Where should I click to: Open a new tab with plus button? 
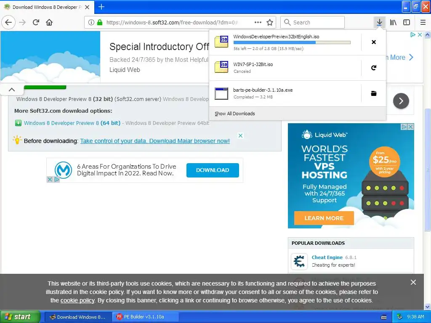pos(101,7)
